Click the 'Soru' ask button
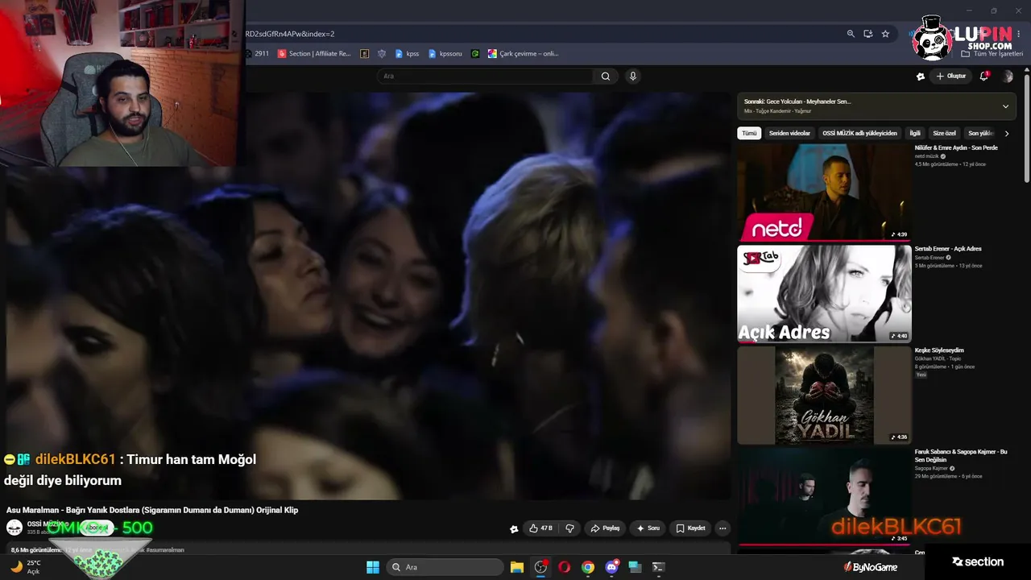This screenshot has width=1031, height=580. [x=648, y=528]
